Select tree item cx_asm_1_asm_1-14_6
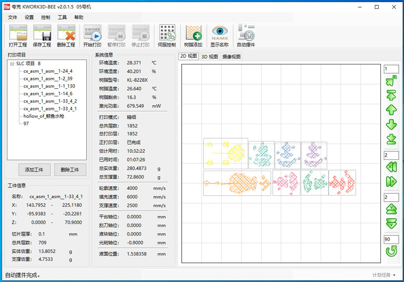 coord(48,94)
